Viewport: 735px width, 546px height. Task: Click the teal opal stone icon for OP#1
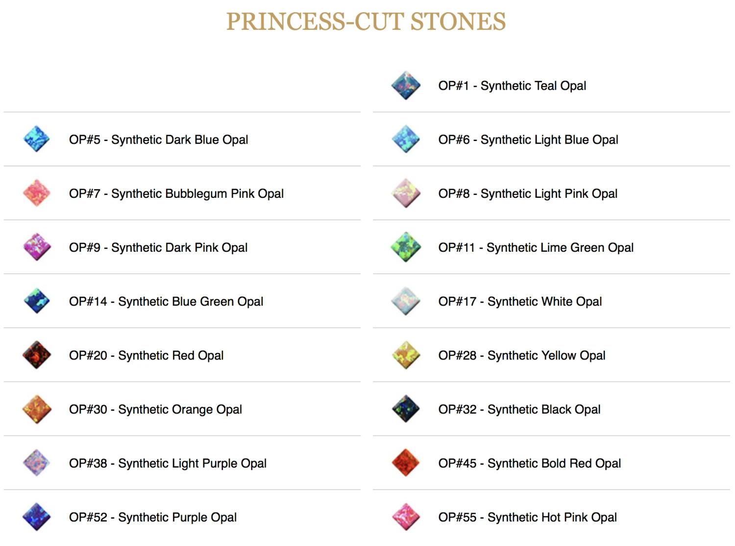coord(406,86)
